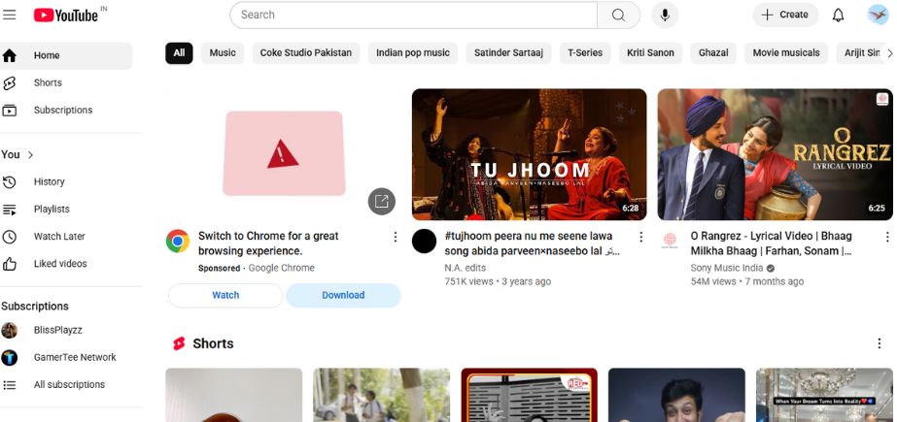Image resolution: width=897 pixels, height=422 pixels.
Task: Open the Watch Later link
Action: [x=59, y=237]
